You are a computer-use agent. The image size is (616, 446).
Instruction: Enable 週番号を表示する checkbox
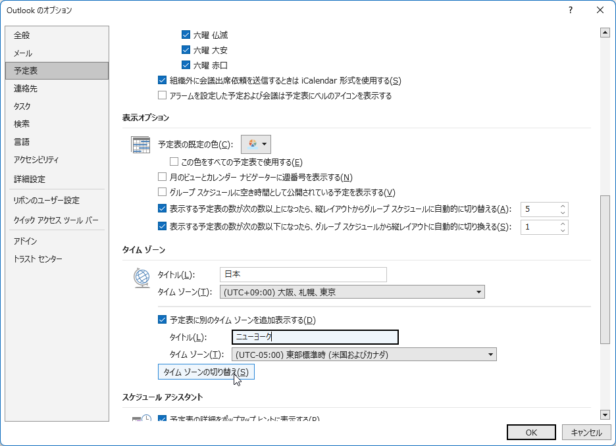163,177
